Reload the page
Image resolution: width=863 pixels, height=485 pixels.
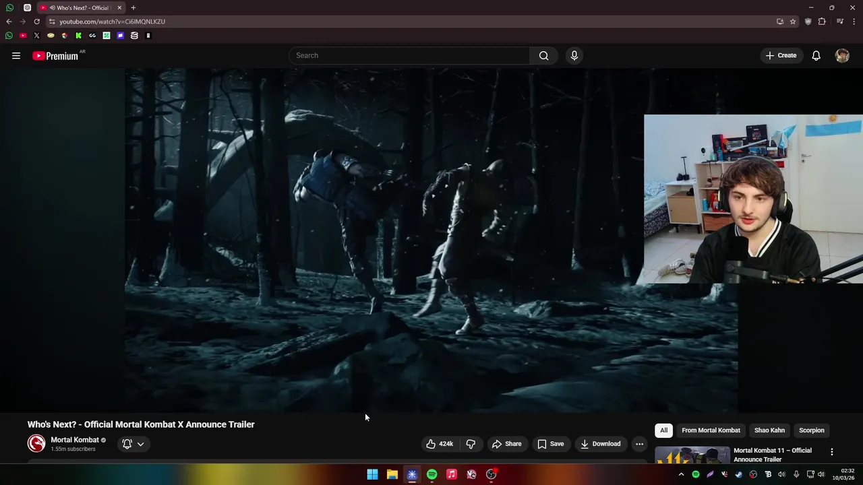(x=36, y=22)
